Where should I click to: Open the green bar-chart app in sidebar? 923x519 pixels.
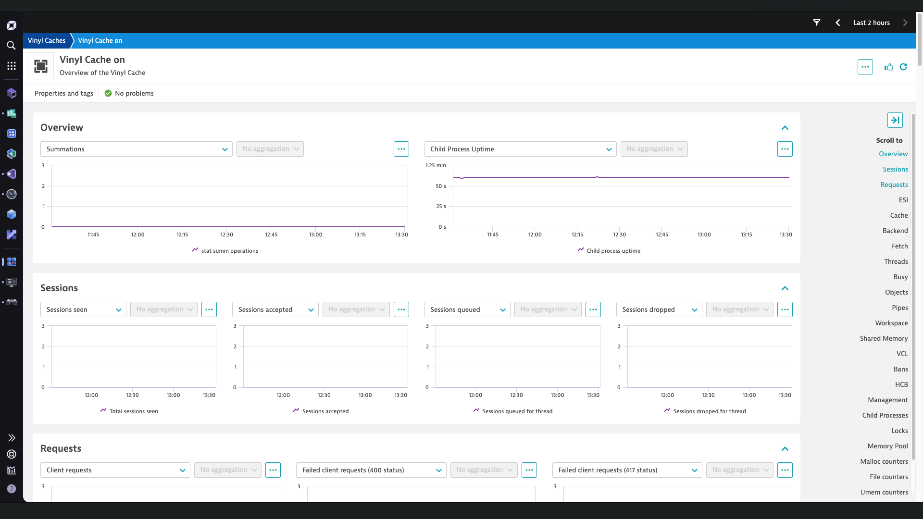point(12,113)
